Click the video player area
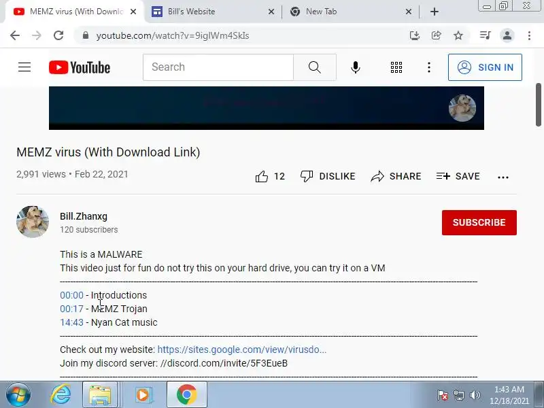 tap(266, 108)
